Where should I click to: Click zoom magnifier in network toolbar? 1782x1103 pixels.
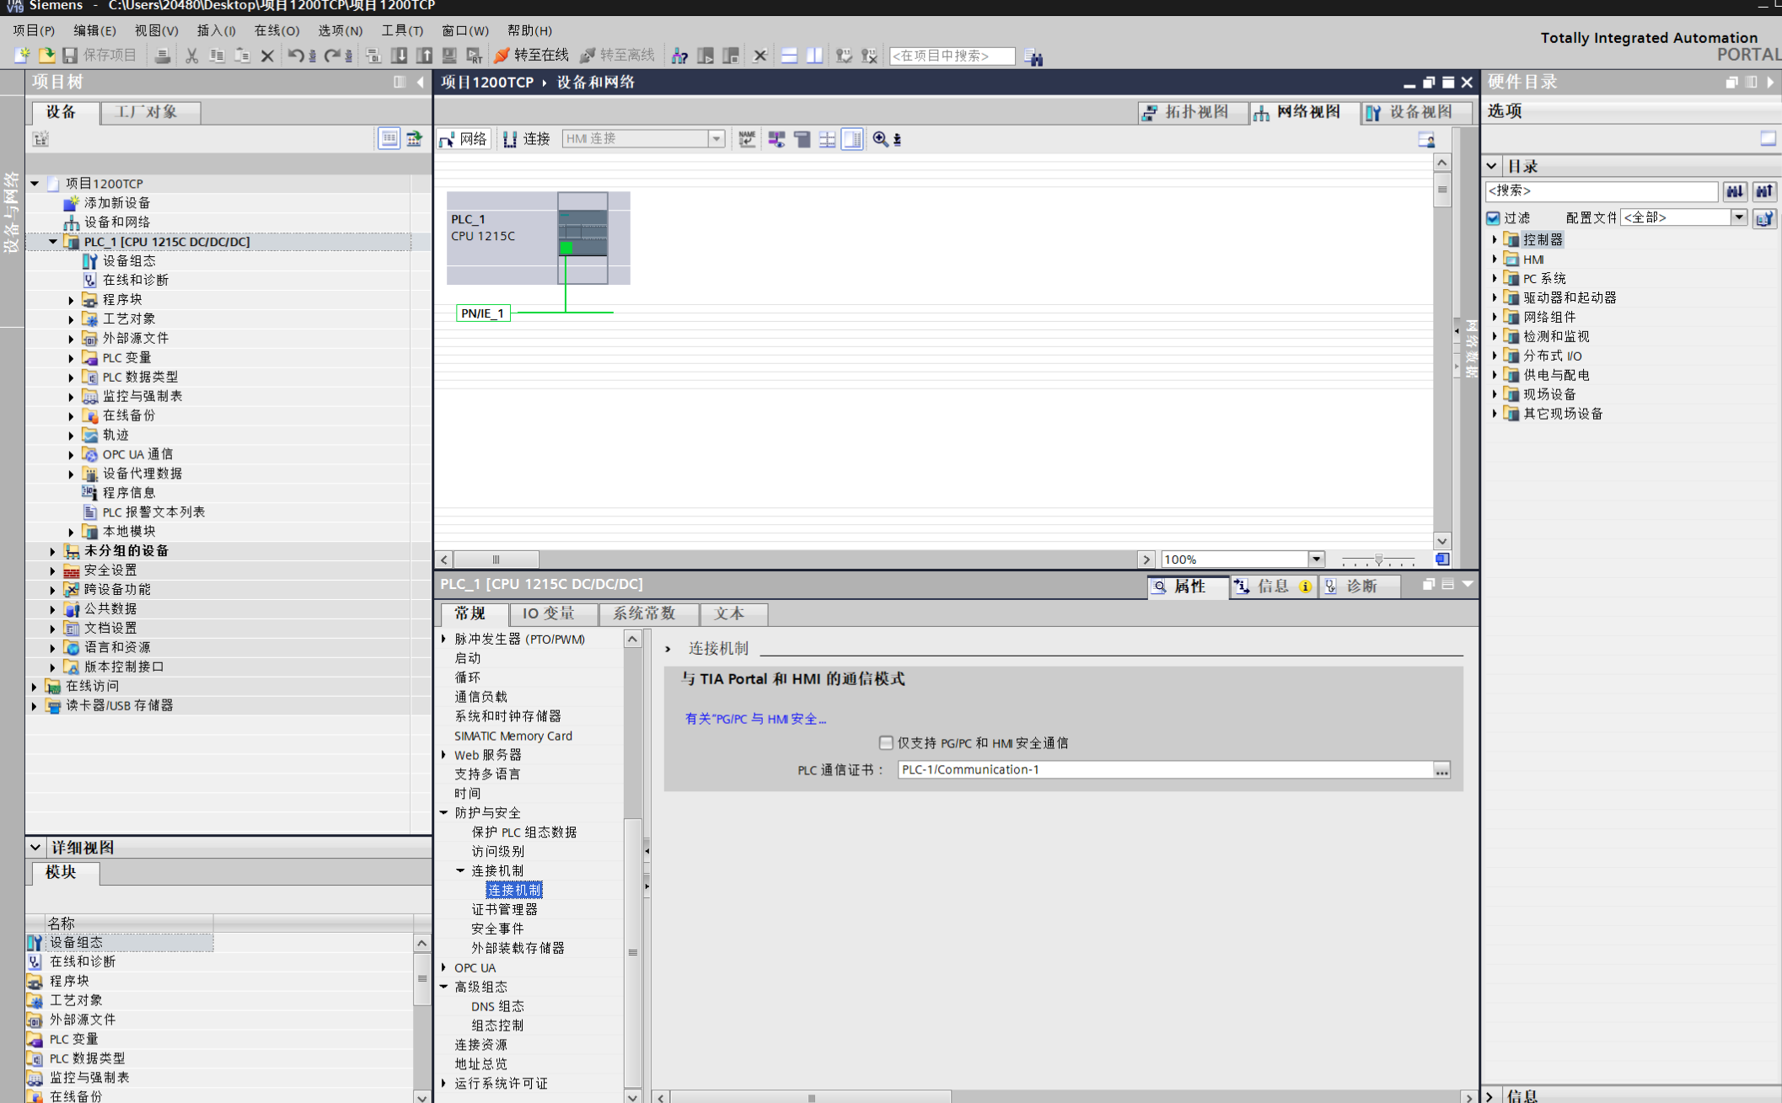(x=880, y=139)
